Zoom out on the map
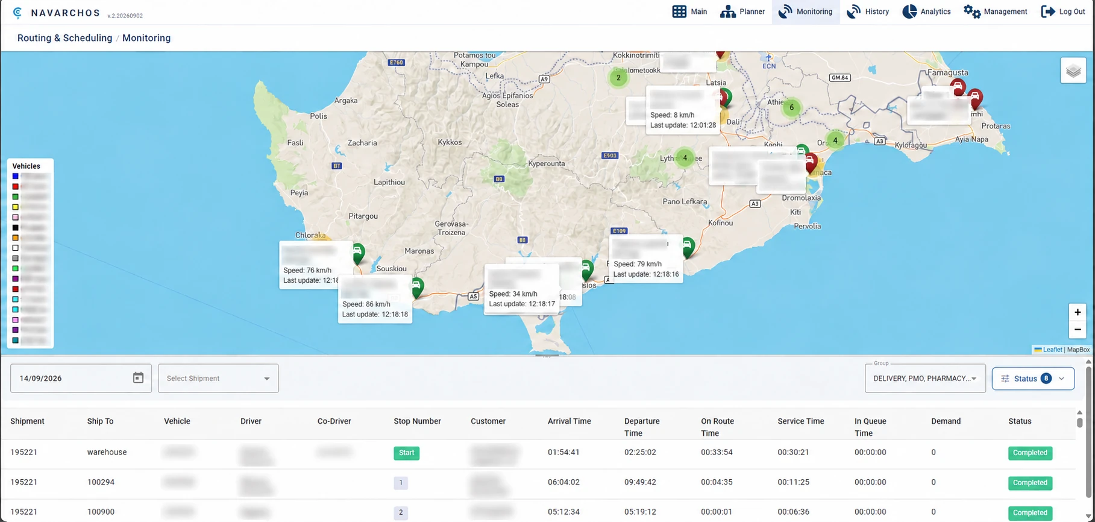 coord(1077,329)
